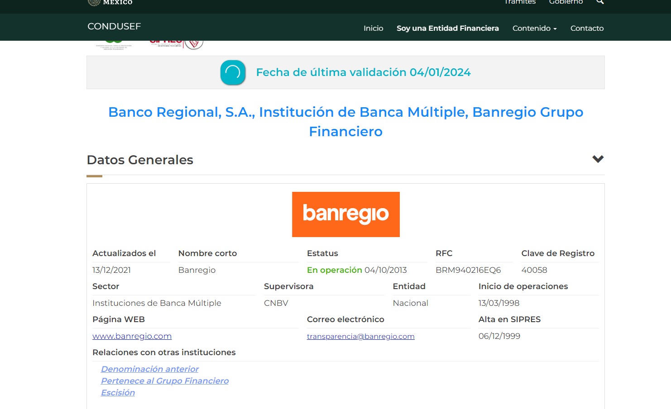Email transparencia@banregio.com
671x409 pixels.
(360, 336)
